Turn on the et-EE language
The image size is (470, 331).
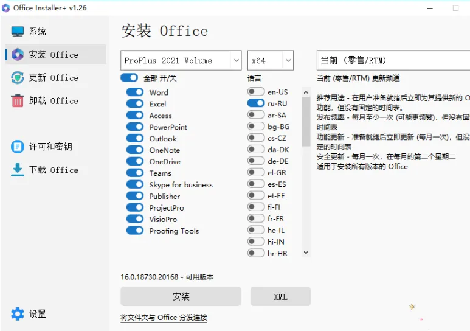tap(256, 195)
